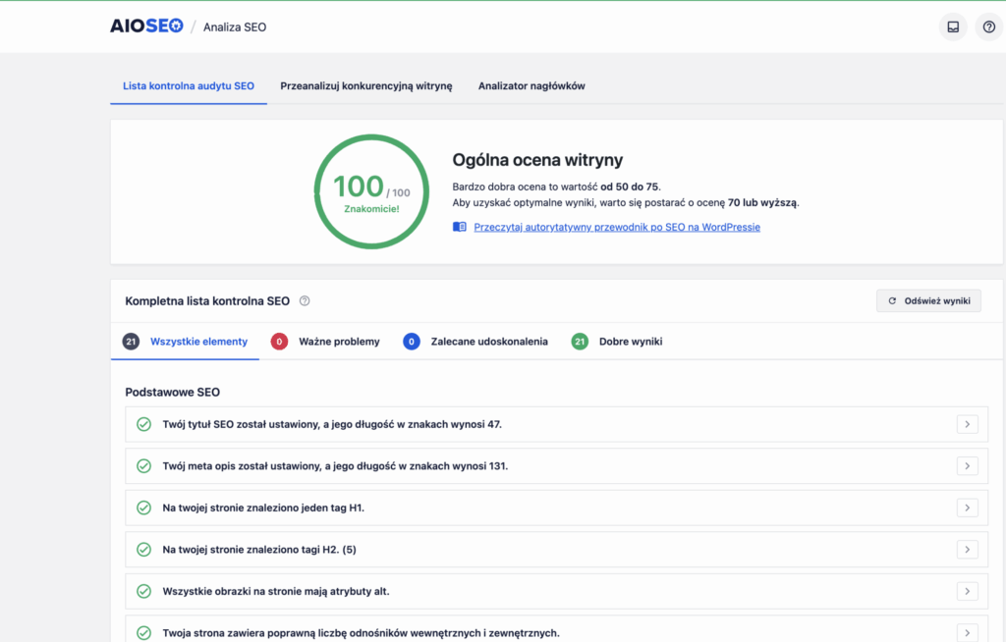This screenshot has height=642, width=1006.
Task: Open the Analizator nagłówków tab
Action: 531,85
